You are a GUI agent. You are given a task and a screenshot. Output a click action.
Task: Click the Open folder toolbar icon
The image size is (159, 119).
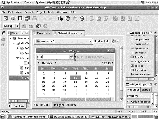(13, 19)
